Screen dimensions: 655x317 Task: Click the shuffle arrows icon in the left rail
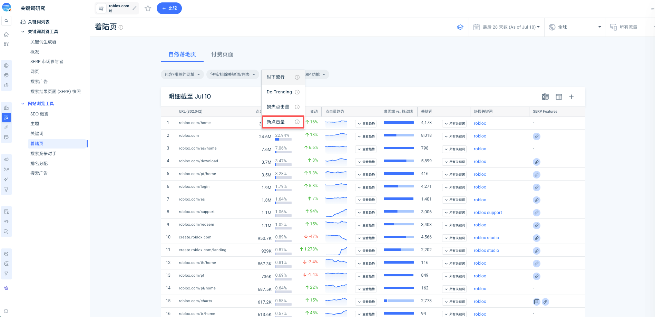(6, 170)
